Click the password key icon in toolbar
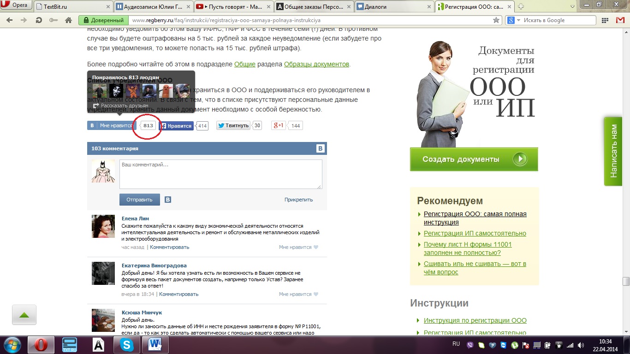630x354 pixels. coord(53,20)
